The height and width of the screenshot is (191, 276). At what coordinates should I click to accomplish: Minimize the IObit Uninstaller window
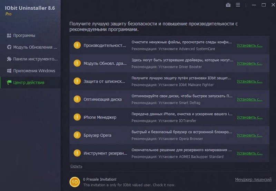[x=254, y=5]
